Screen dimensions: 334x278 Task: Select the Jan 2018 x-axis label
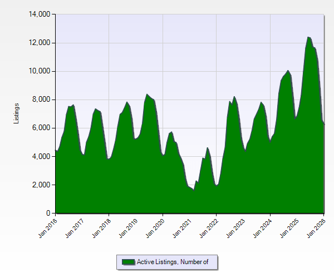click(x=101, y=228)
